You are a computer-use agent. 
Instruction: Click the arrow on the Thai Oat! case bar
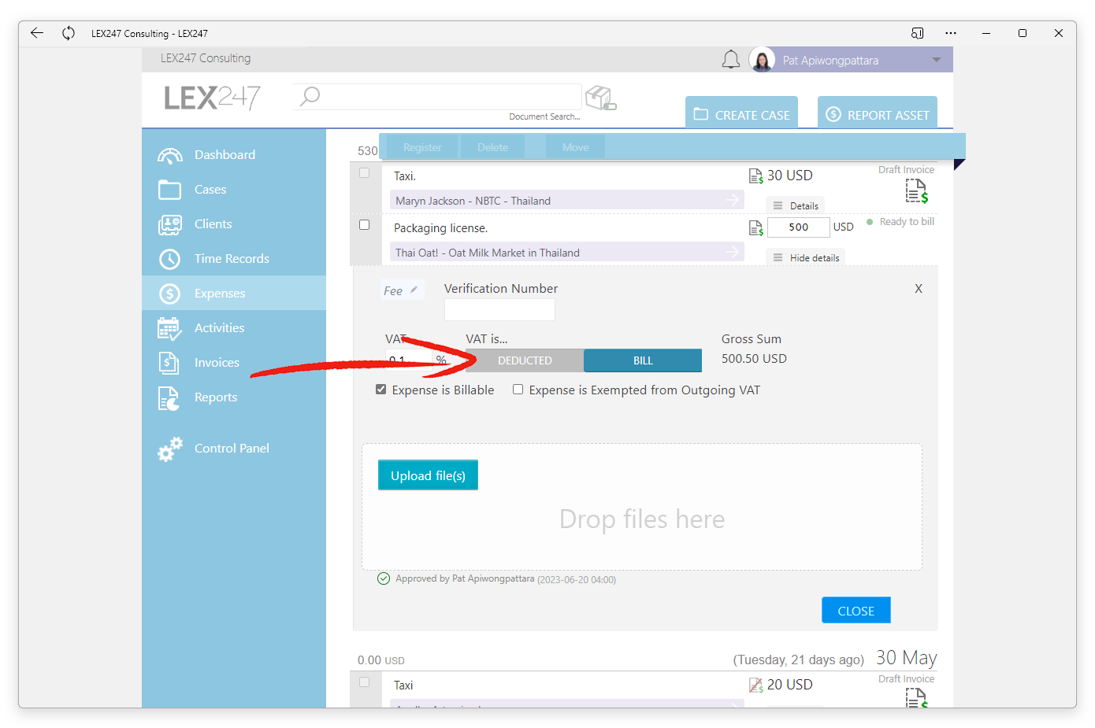click(733, 252)
